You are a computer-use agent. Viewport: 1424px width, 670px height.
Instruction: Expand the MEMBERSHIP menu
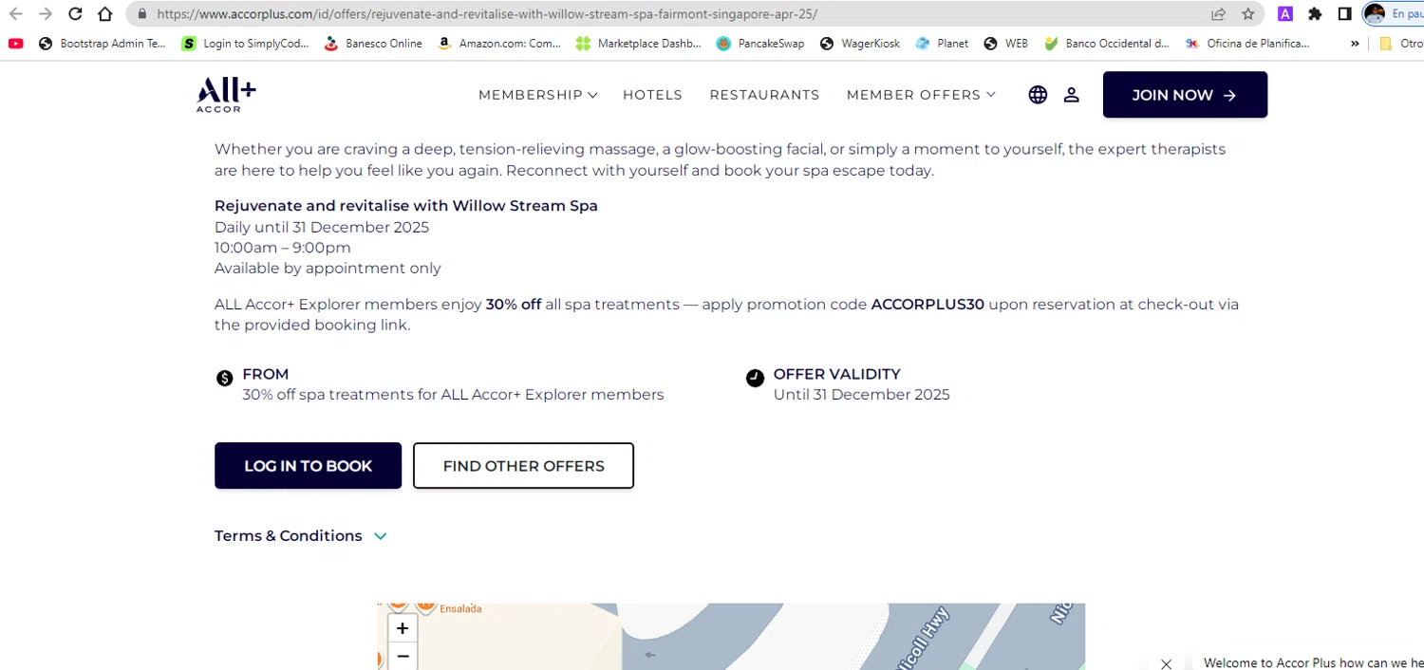click(537, 95)
